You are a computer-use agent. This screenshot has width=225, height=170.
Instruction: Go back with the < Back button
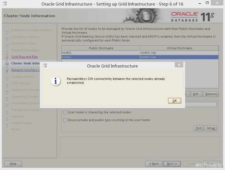(x=154, y=164)
